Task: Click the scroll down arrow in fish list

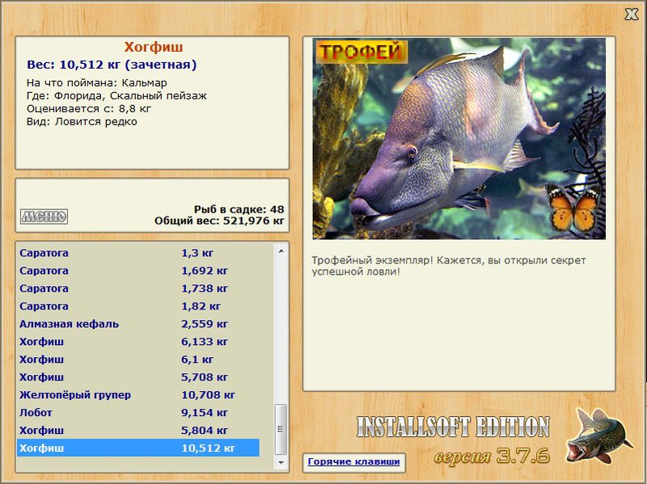Action: point(281,462)
